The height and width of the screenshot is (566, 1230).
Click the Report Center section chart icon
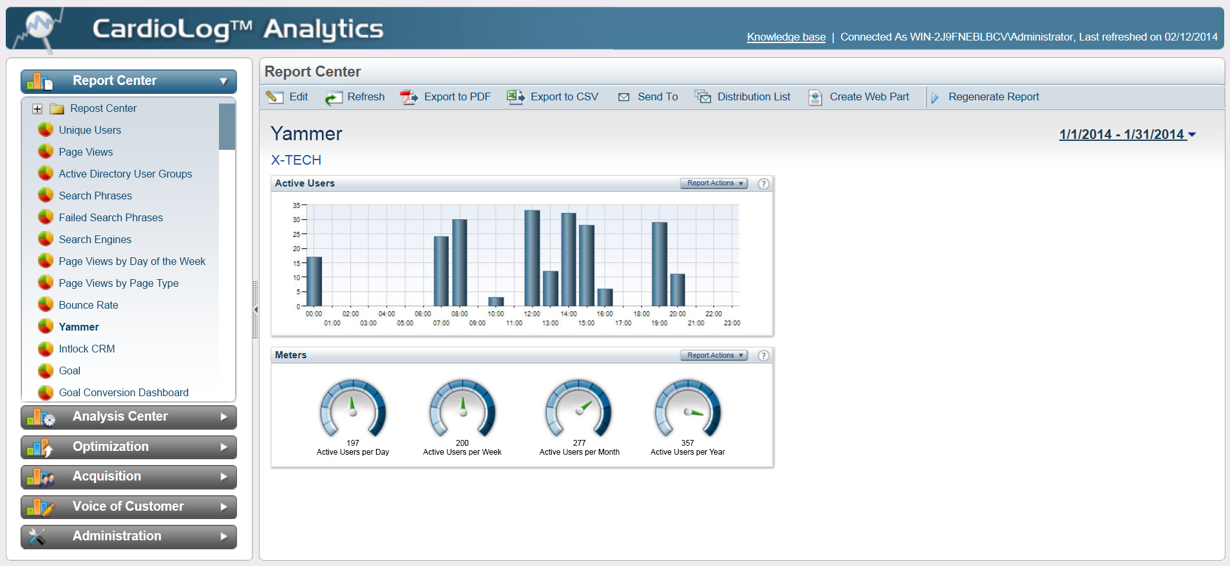click(x=40, y=81)
